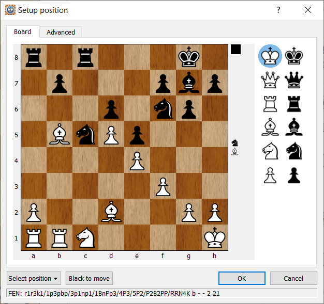Choose the white rook in piece palette
The height and width of the screenshot is (304, 324).
click(x=270, y=104)
